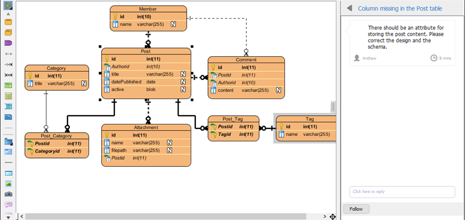Click the '8 mins' timestamp
This screenshot has height=220, width=465.
(x=445, y=58)
